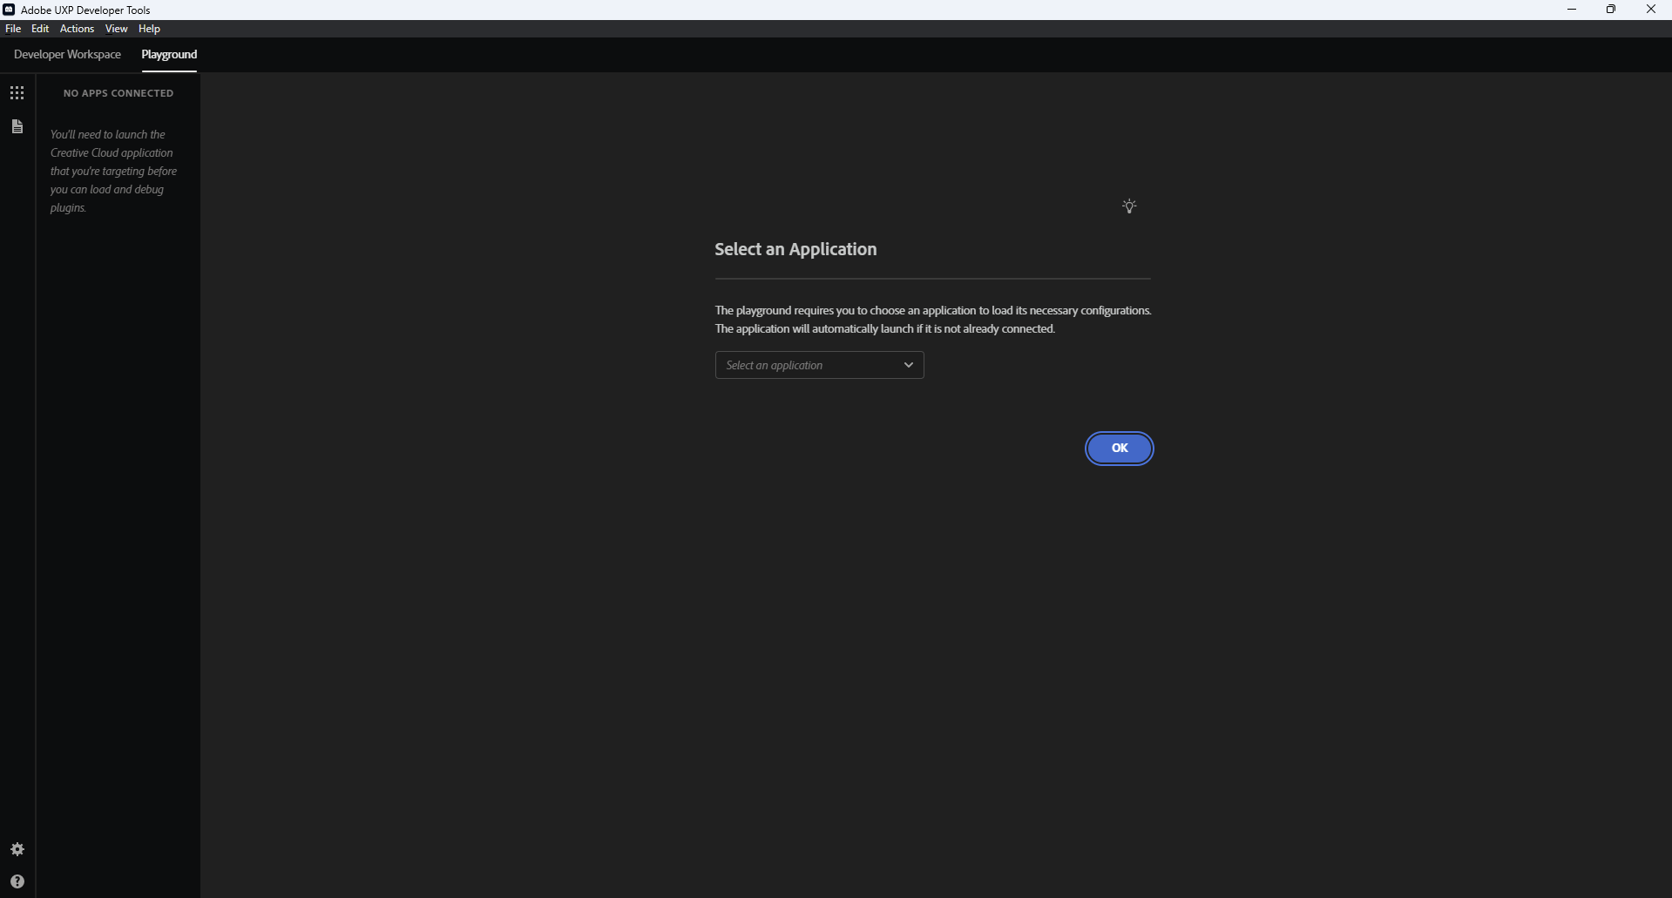This screenshot has width=1672, height=898.
Task: Open the File menu
Action: pyautogui.click(x=13, y=29)
